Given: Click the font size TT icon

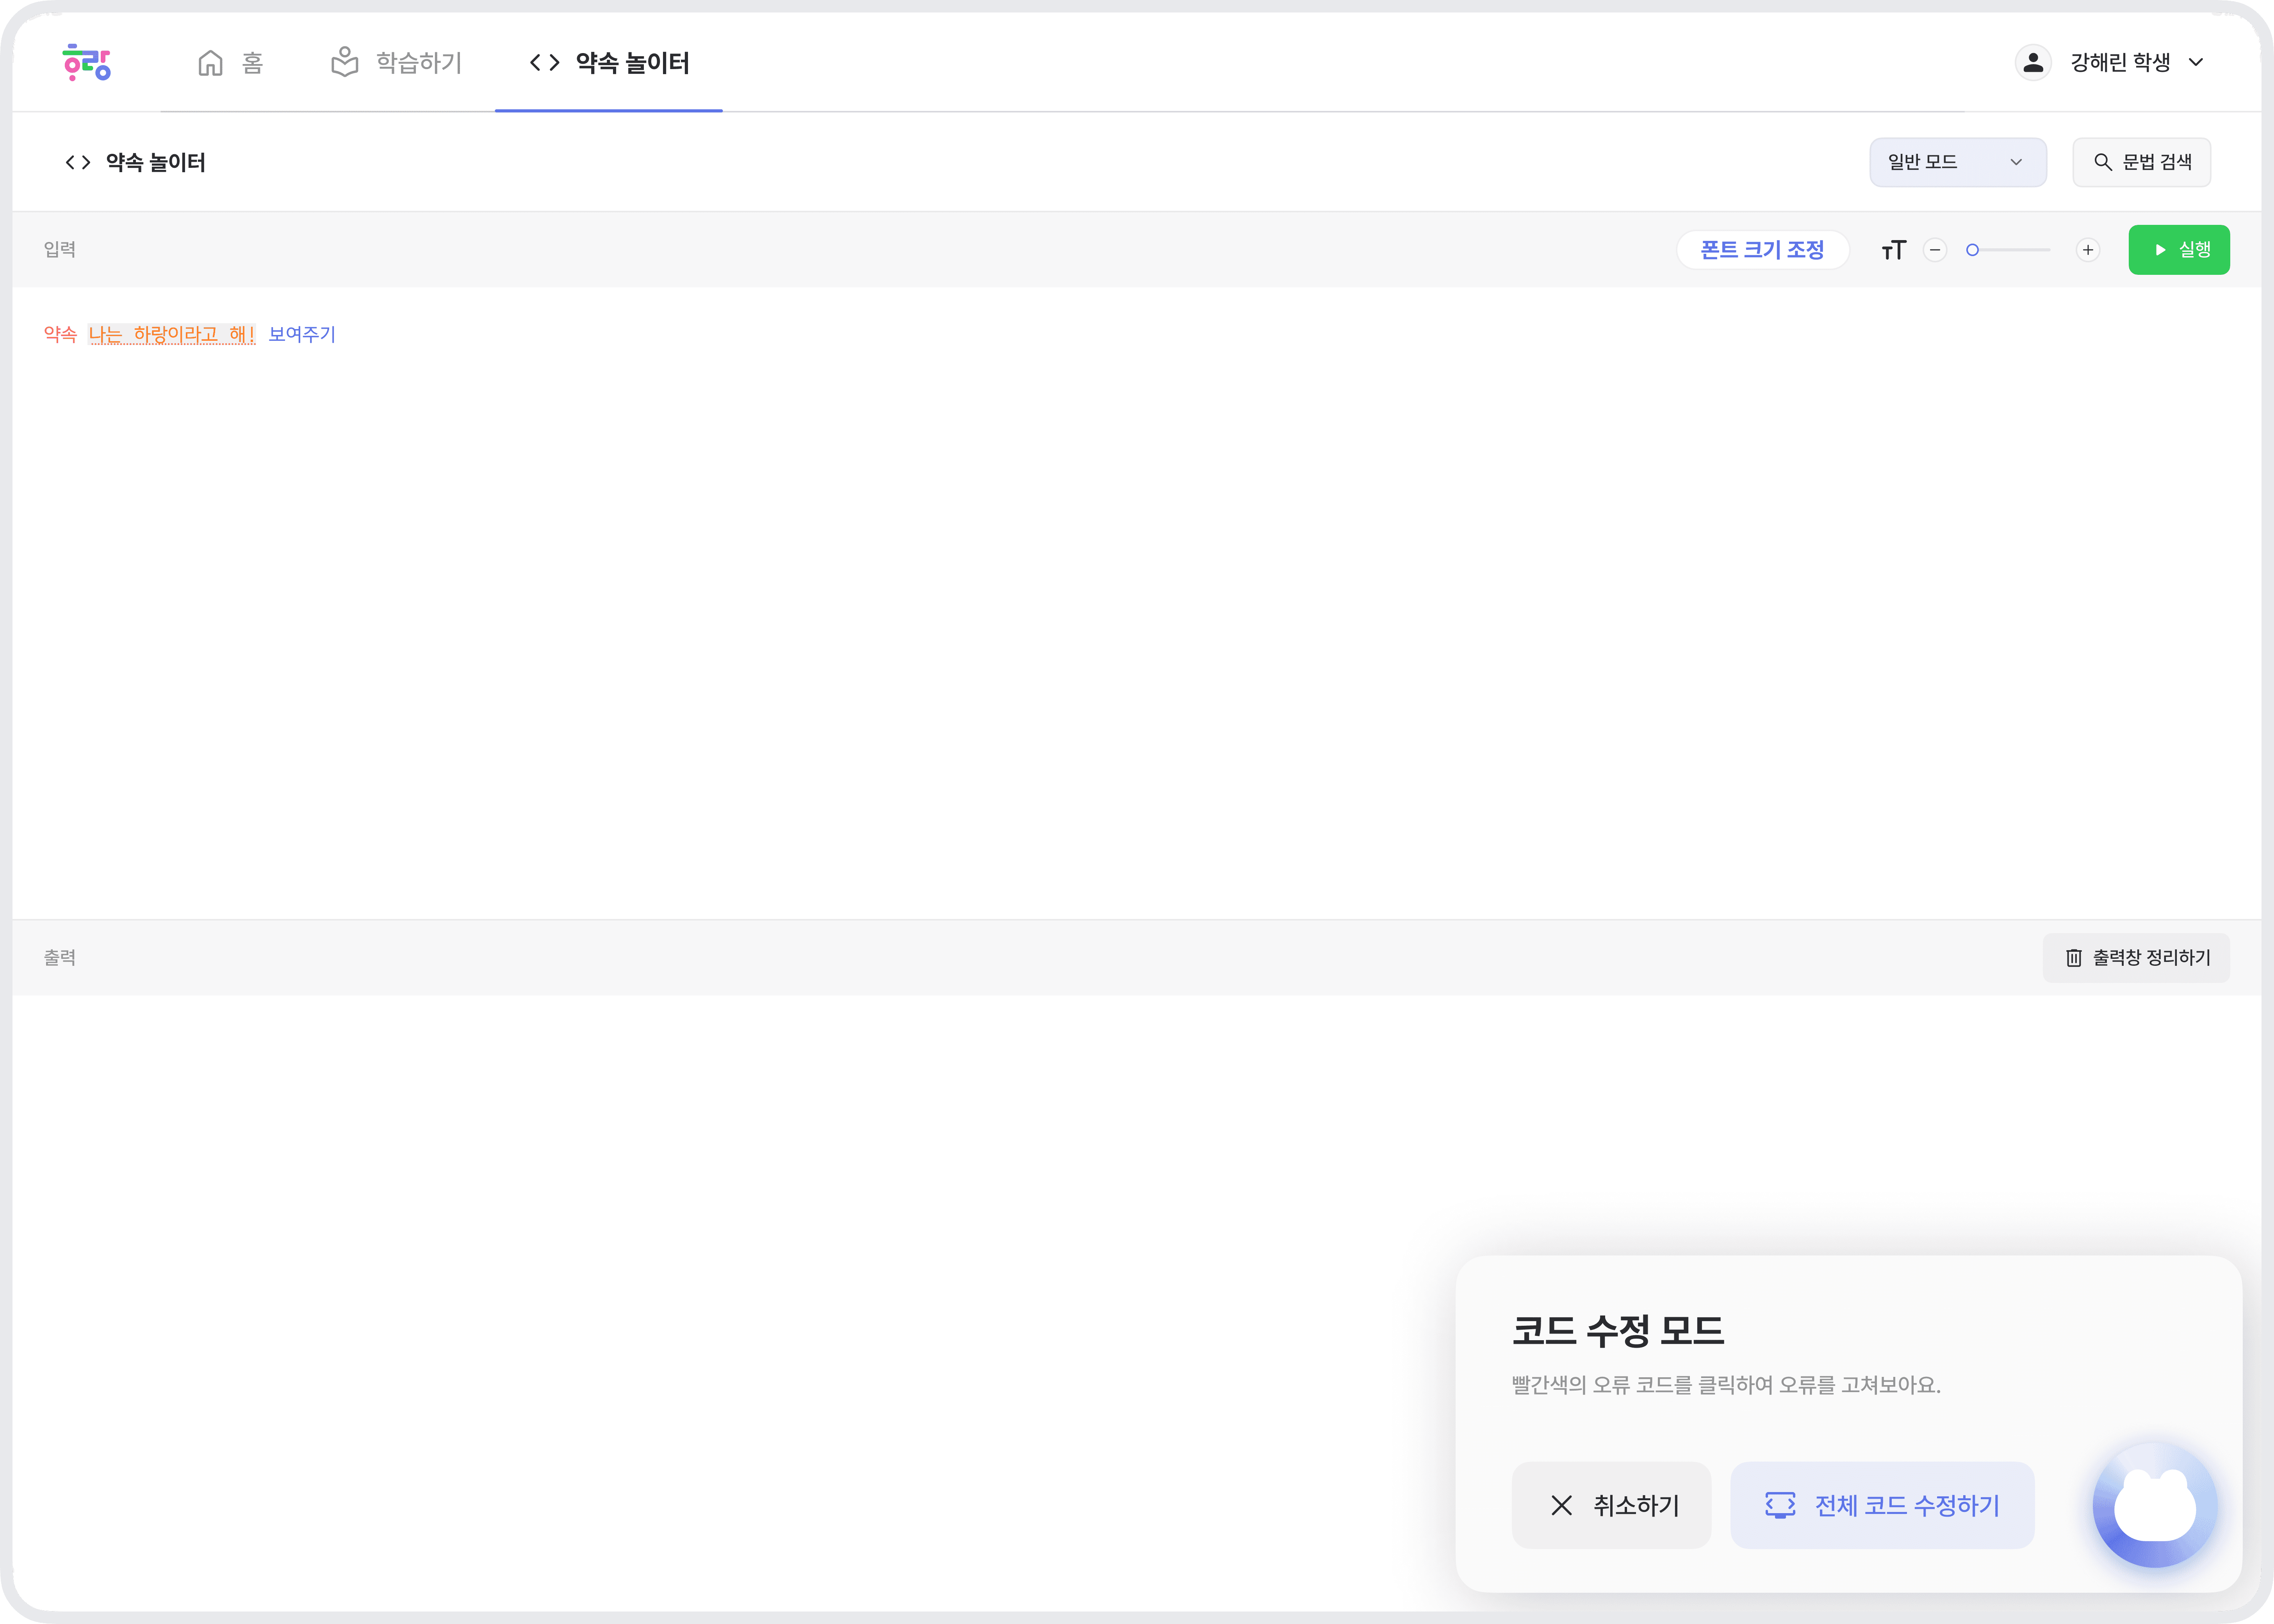Looking at the screenshot, I should coord(1894,250).
